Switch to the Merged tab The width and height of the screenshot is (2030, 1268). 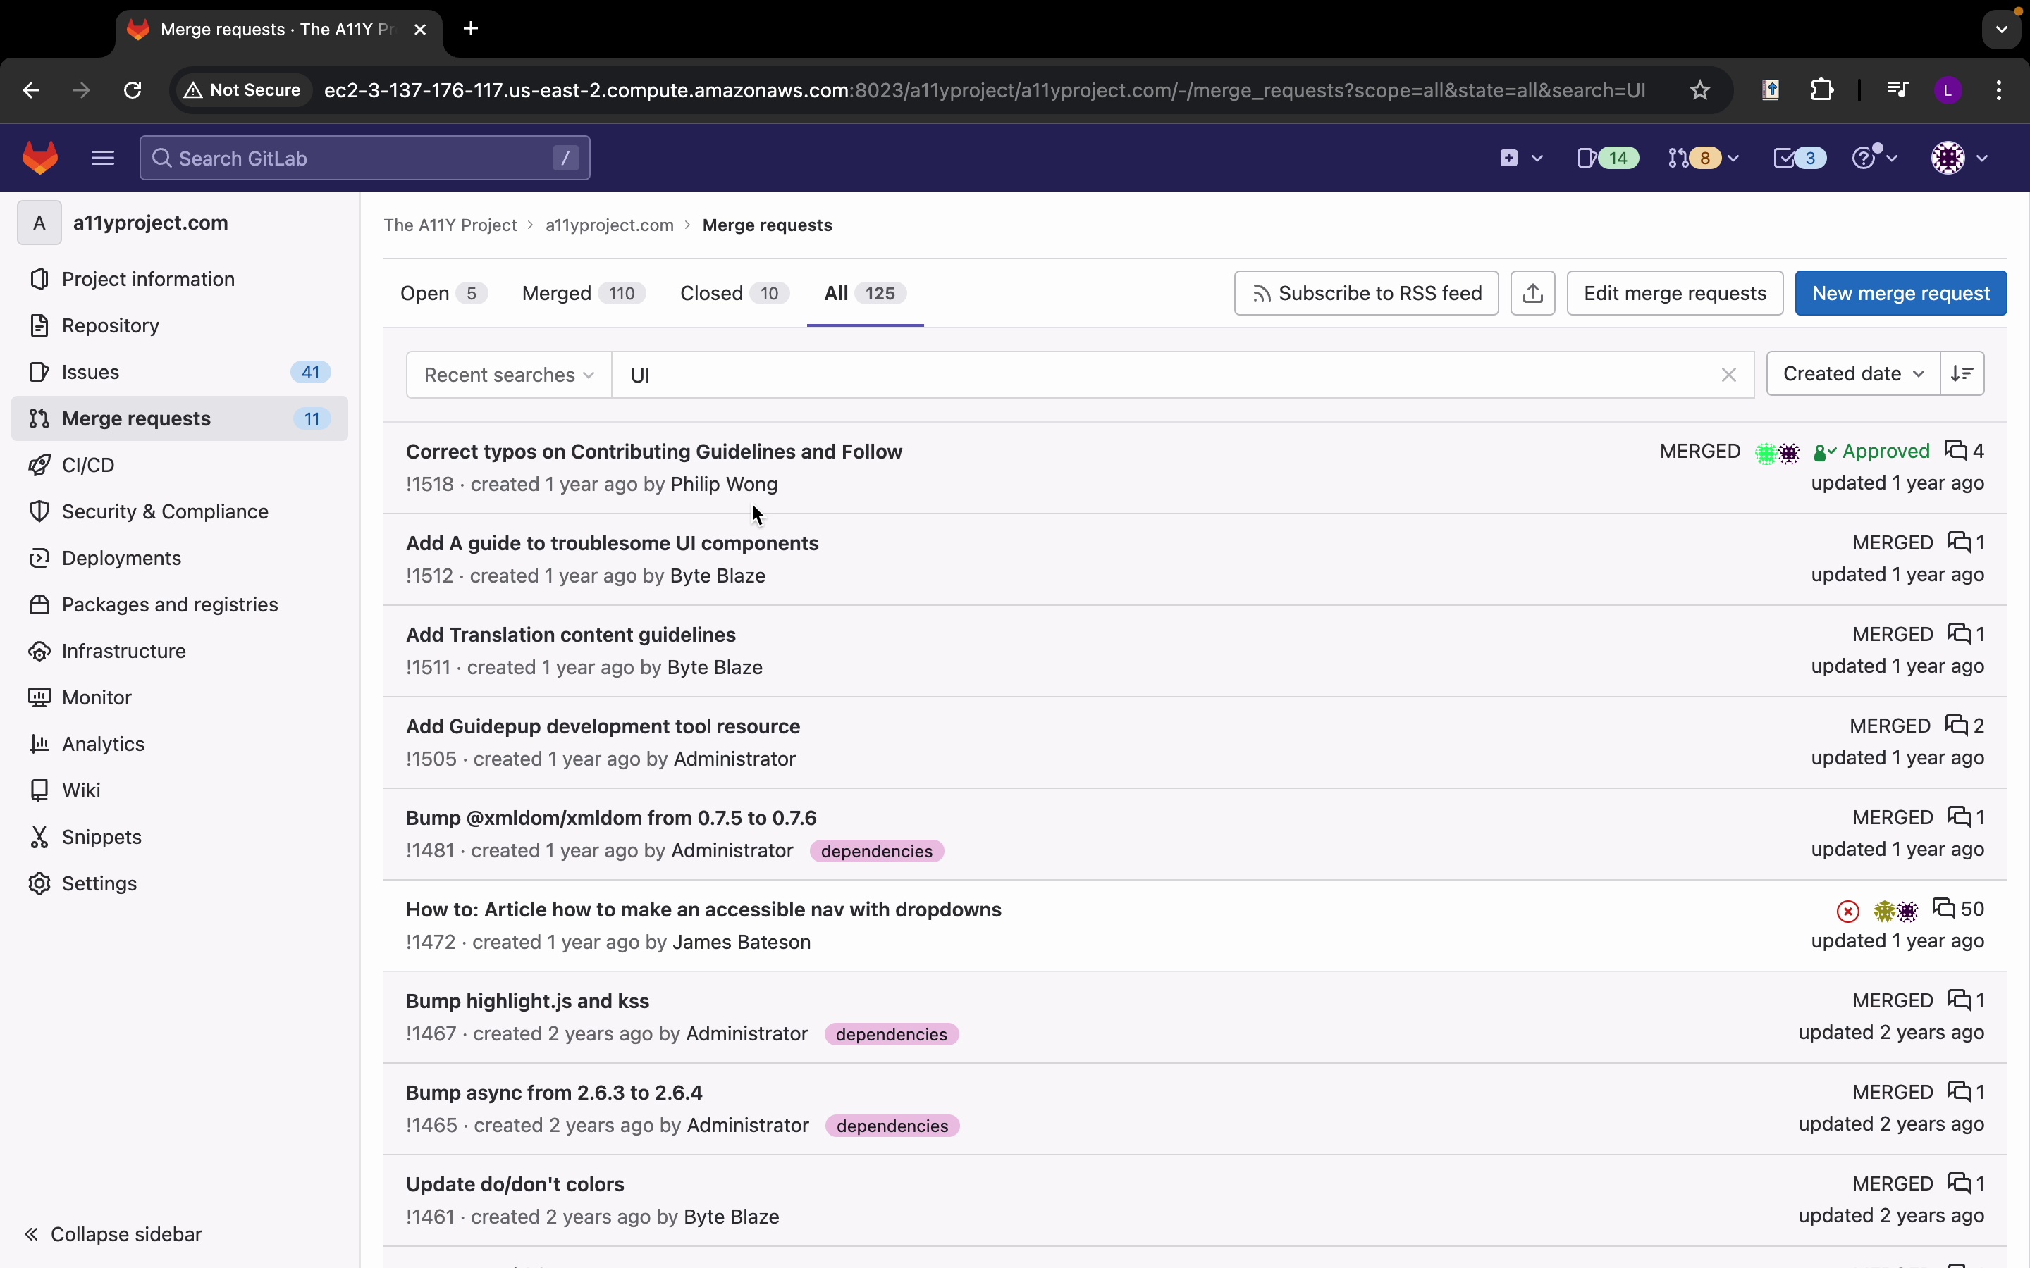click(x=582, y=294)
